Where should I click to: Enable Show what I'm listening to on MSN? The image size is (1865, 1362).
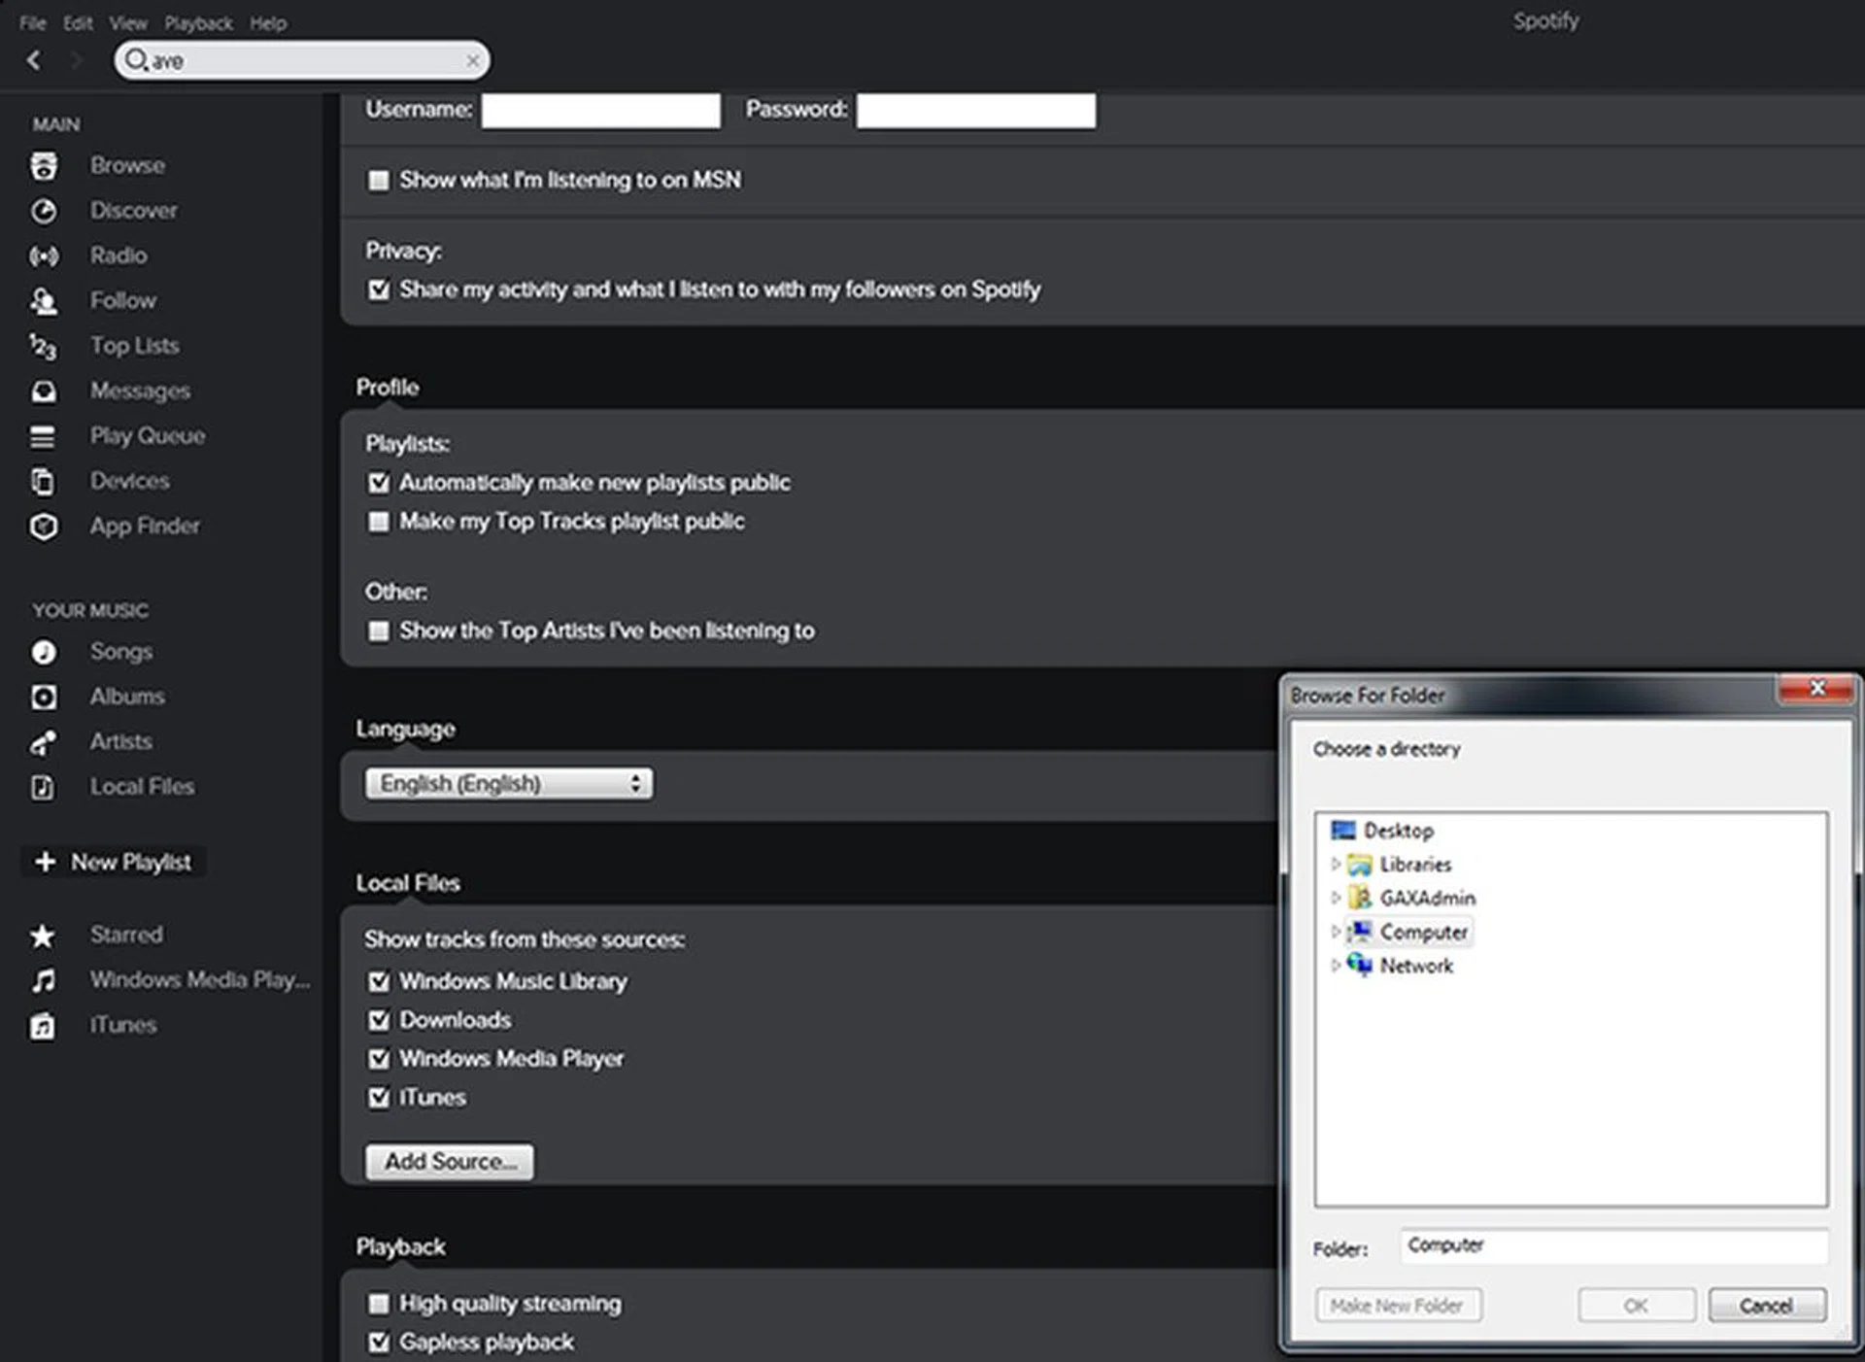pyautogui.click(x=379, y=181)
